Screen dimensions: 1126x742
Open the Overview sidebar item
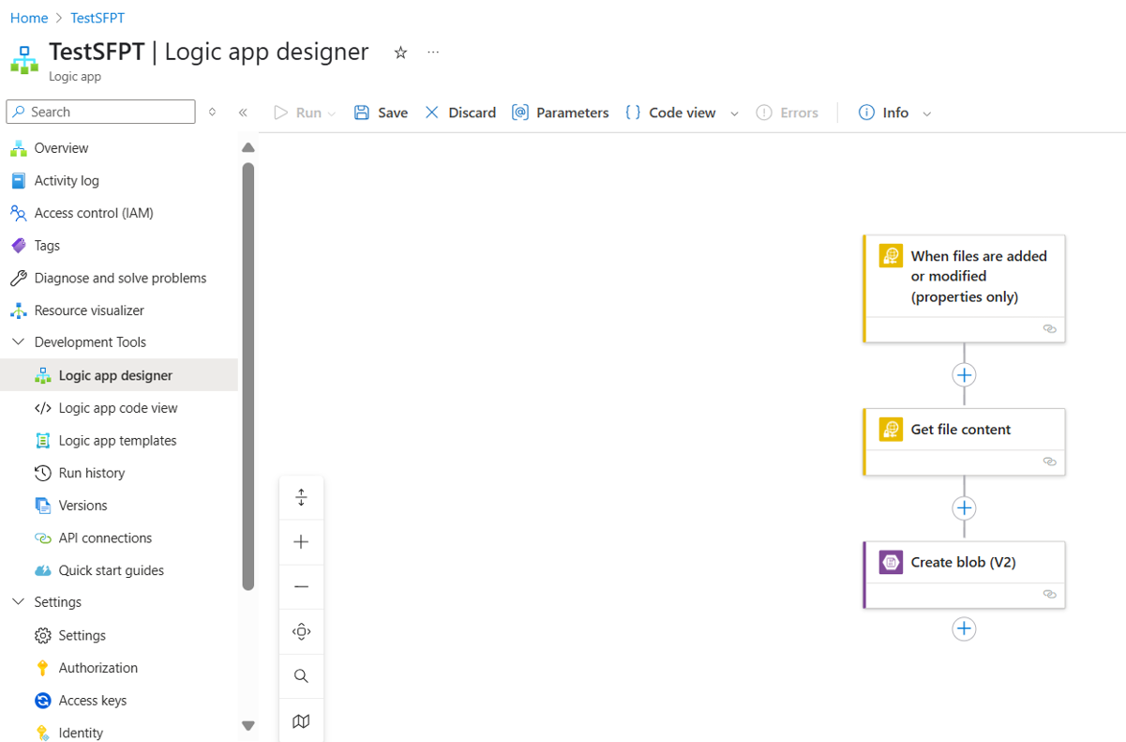coord(61,148)
